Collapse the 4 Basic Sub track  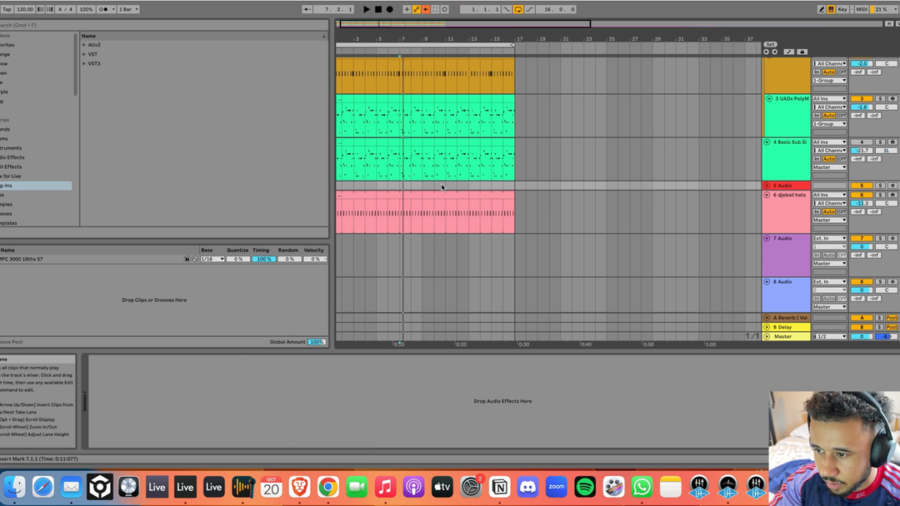(767, 142)
